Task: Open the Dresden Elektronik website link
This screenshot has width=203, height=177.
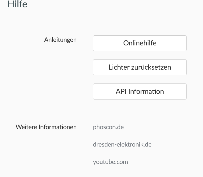Action: pyautogui.click(x=122, y=144)
